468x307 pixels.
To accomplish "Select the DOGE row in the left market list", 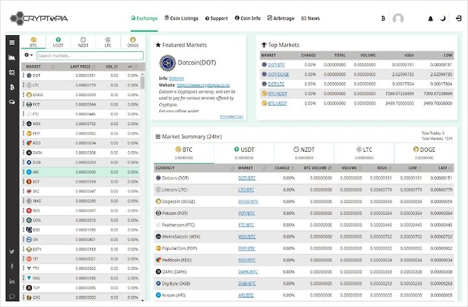I will 81,95.
